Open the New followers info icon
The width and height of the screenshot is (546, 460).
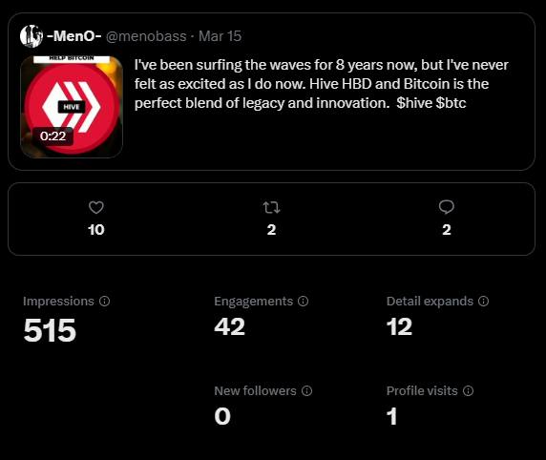tap(306, 390)
